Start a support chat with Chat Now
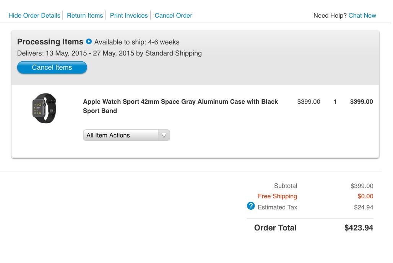The height and width of the screenshot is (263, 393). click(362, 16)
